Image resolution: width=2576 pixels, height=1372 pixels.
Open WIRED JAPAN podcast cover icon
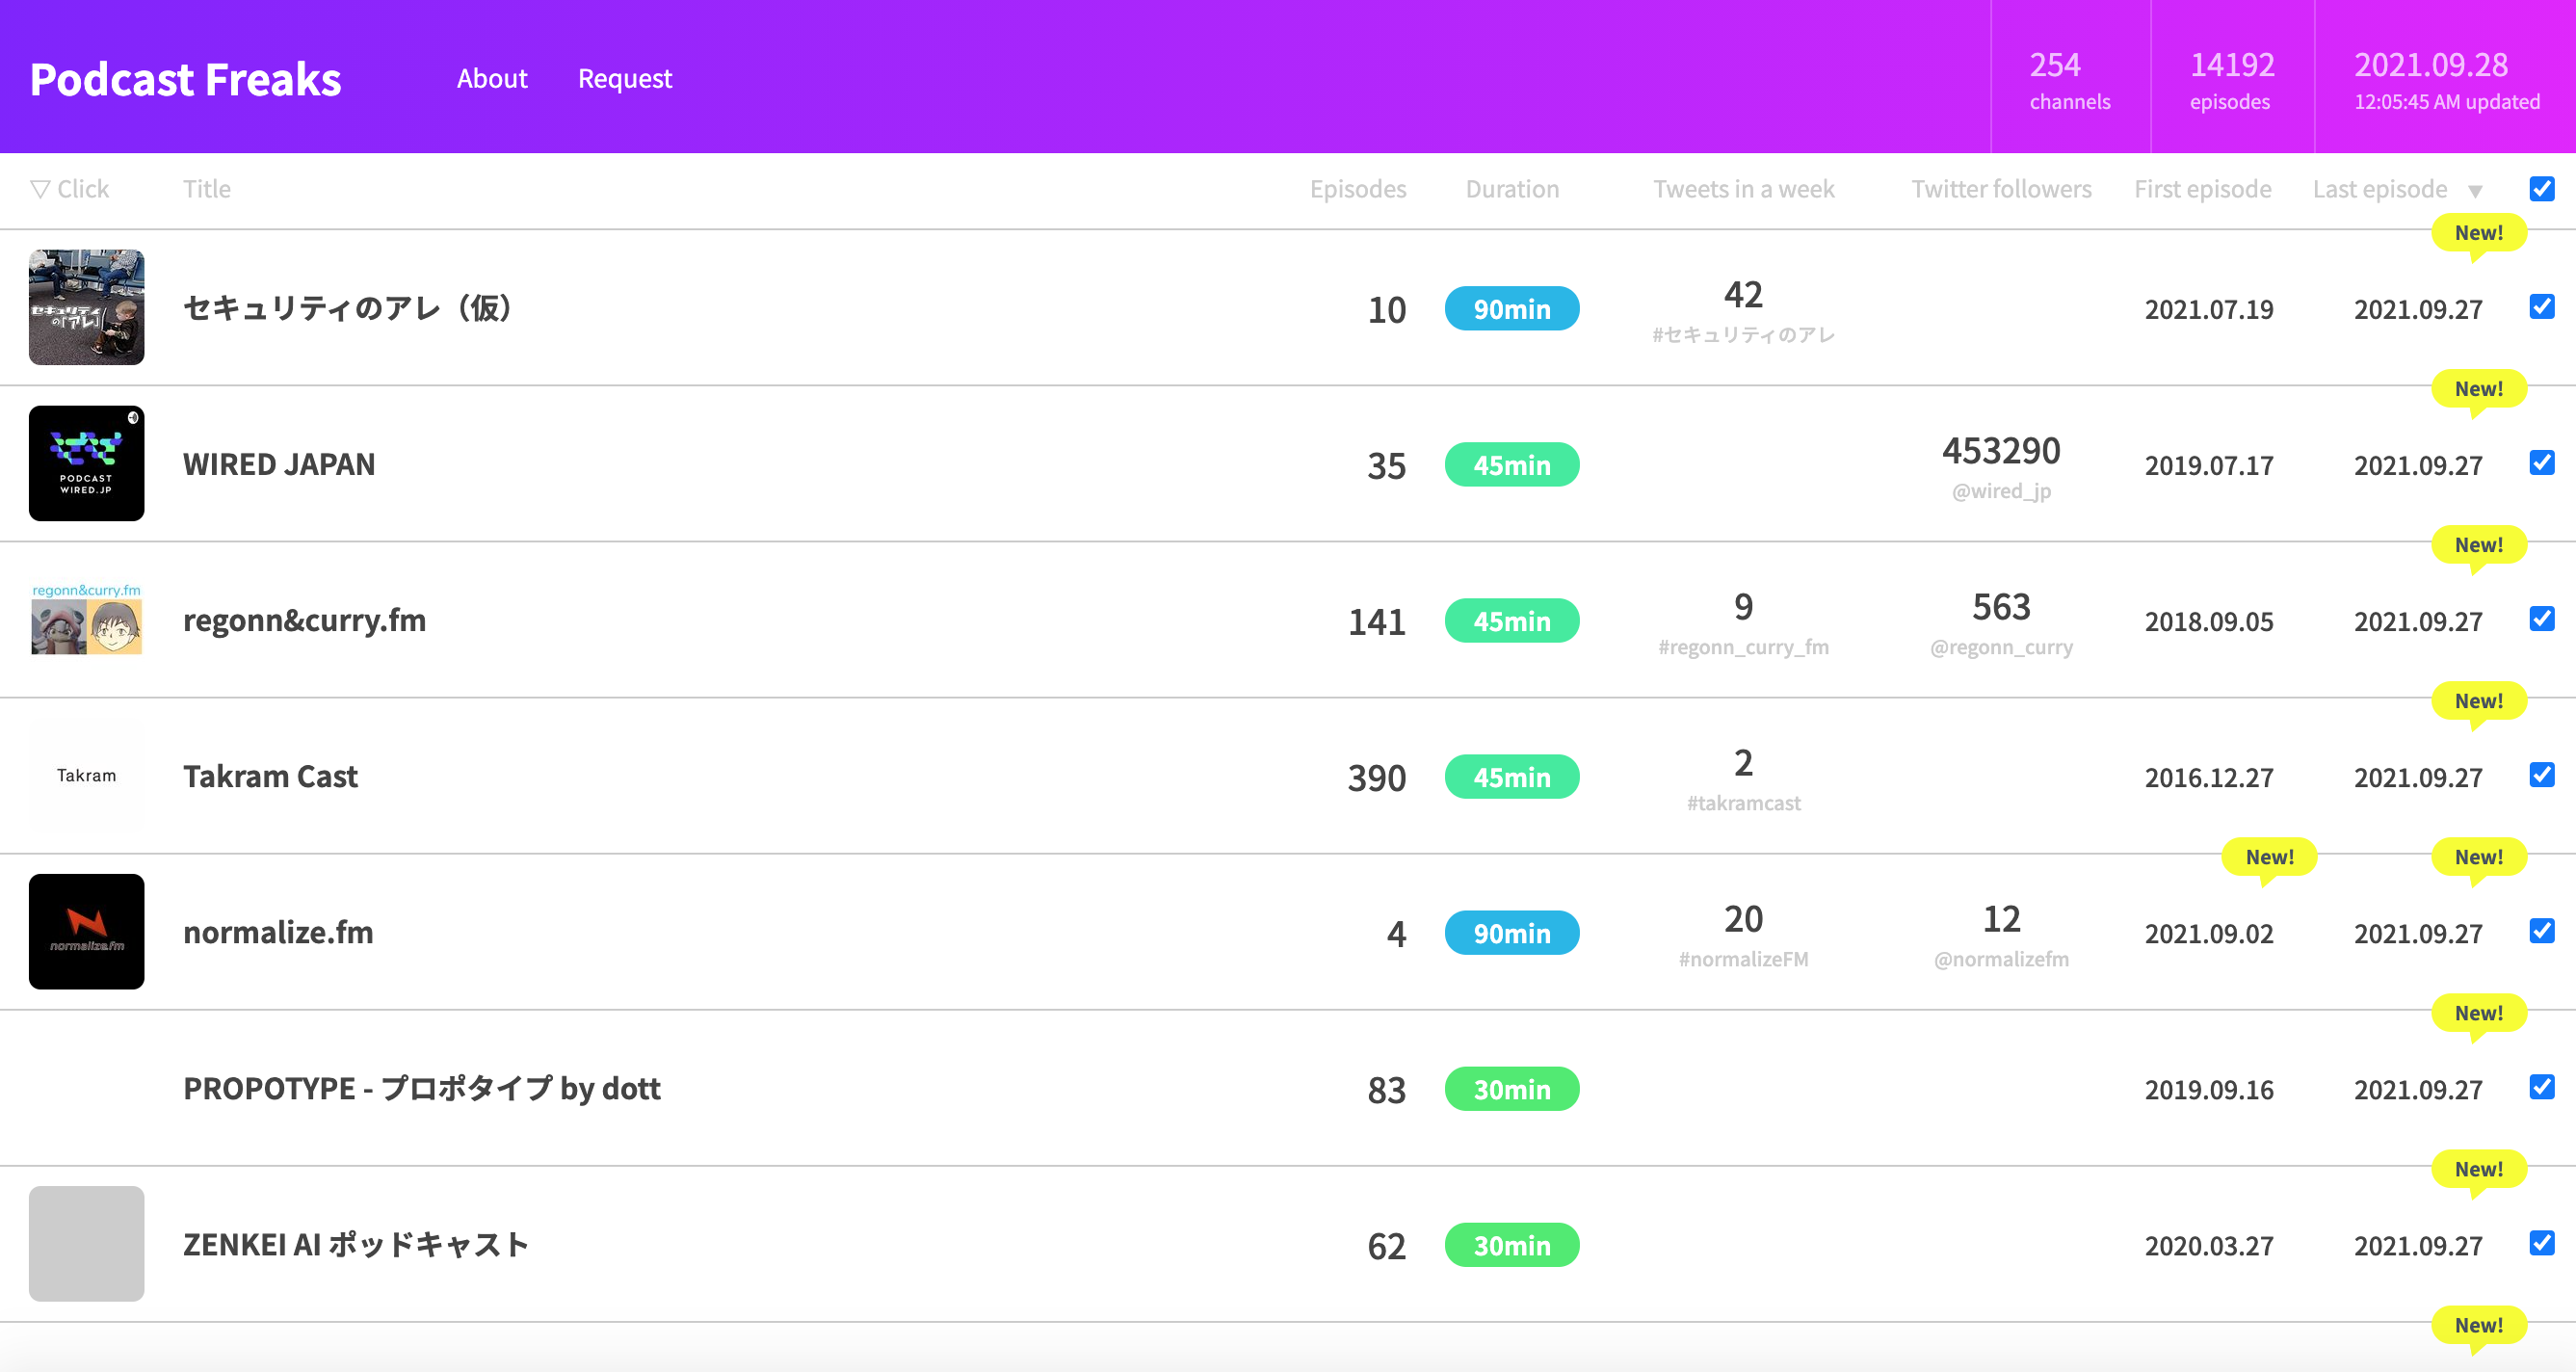pos(86,463)
